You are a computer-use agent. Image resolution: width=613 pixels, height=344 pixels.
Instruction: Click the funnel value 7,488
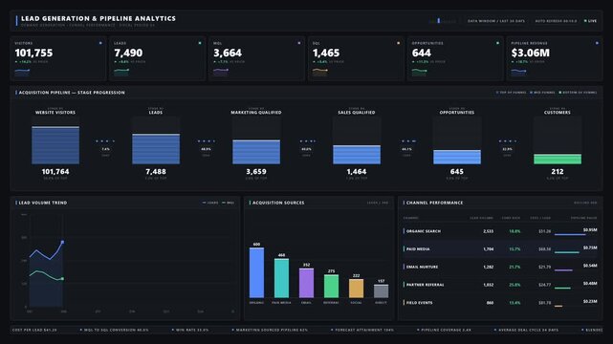pos(156,171)
